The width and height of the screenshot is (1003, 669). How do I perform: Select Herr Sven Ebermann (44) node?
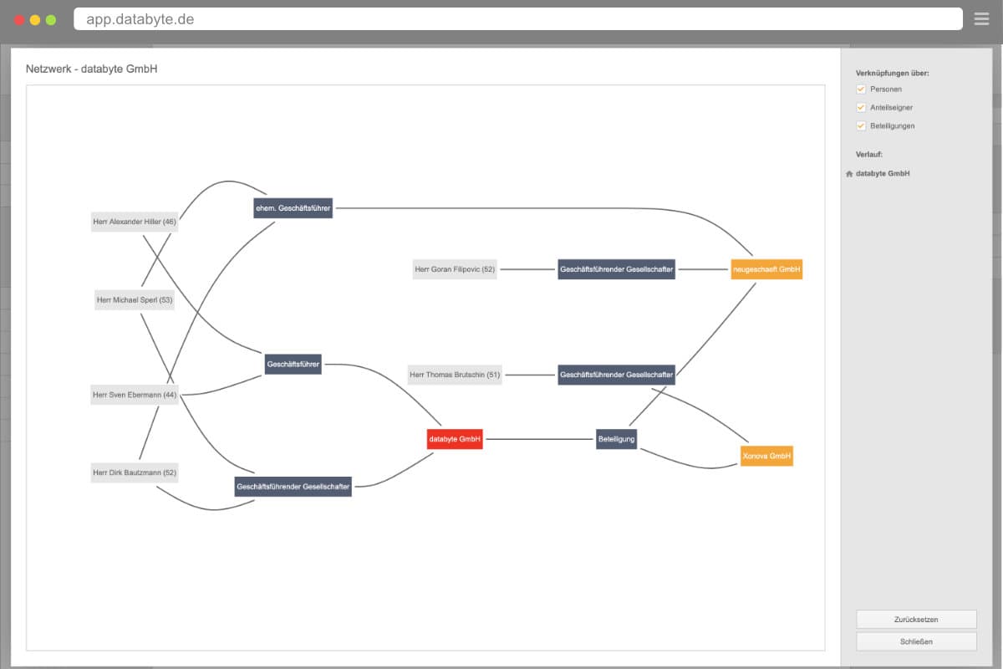click(135, 395)
